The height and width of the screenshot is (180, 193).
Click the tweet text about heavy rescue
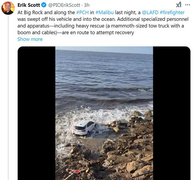coord(103,22)
